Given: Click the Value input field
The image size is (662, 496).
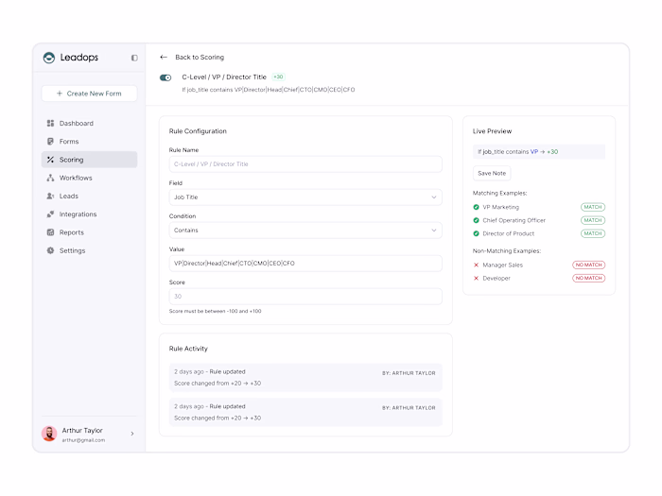Looking at the screenshot, I should tap(305, 264).
